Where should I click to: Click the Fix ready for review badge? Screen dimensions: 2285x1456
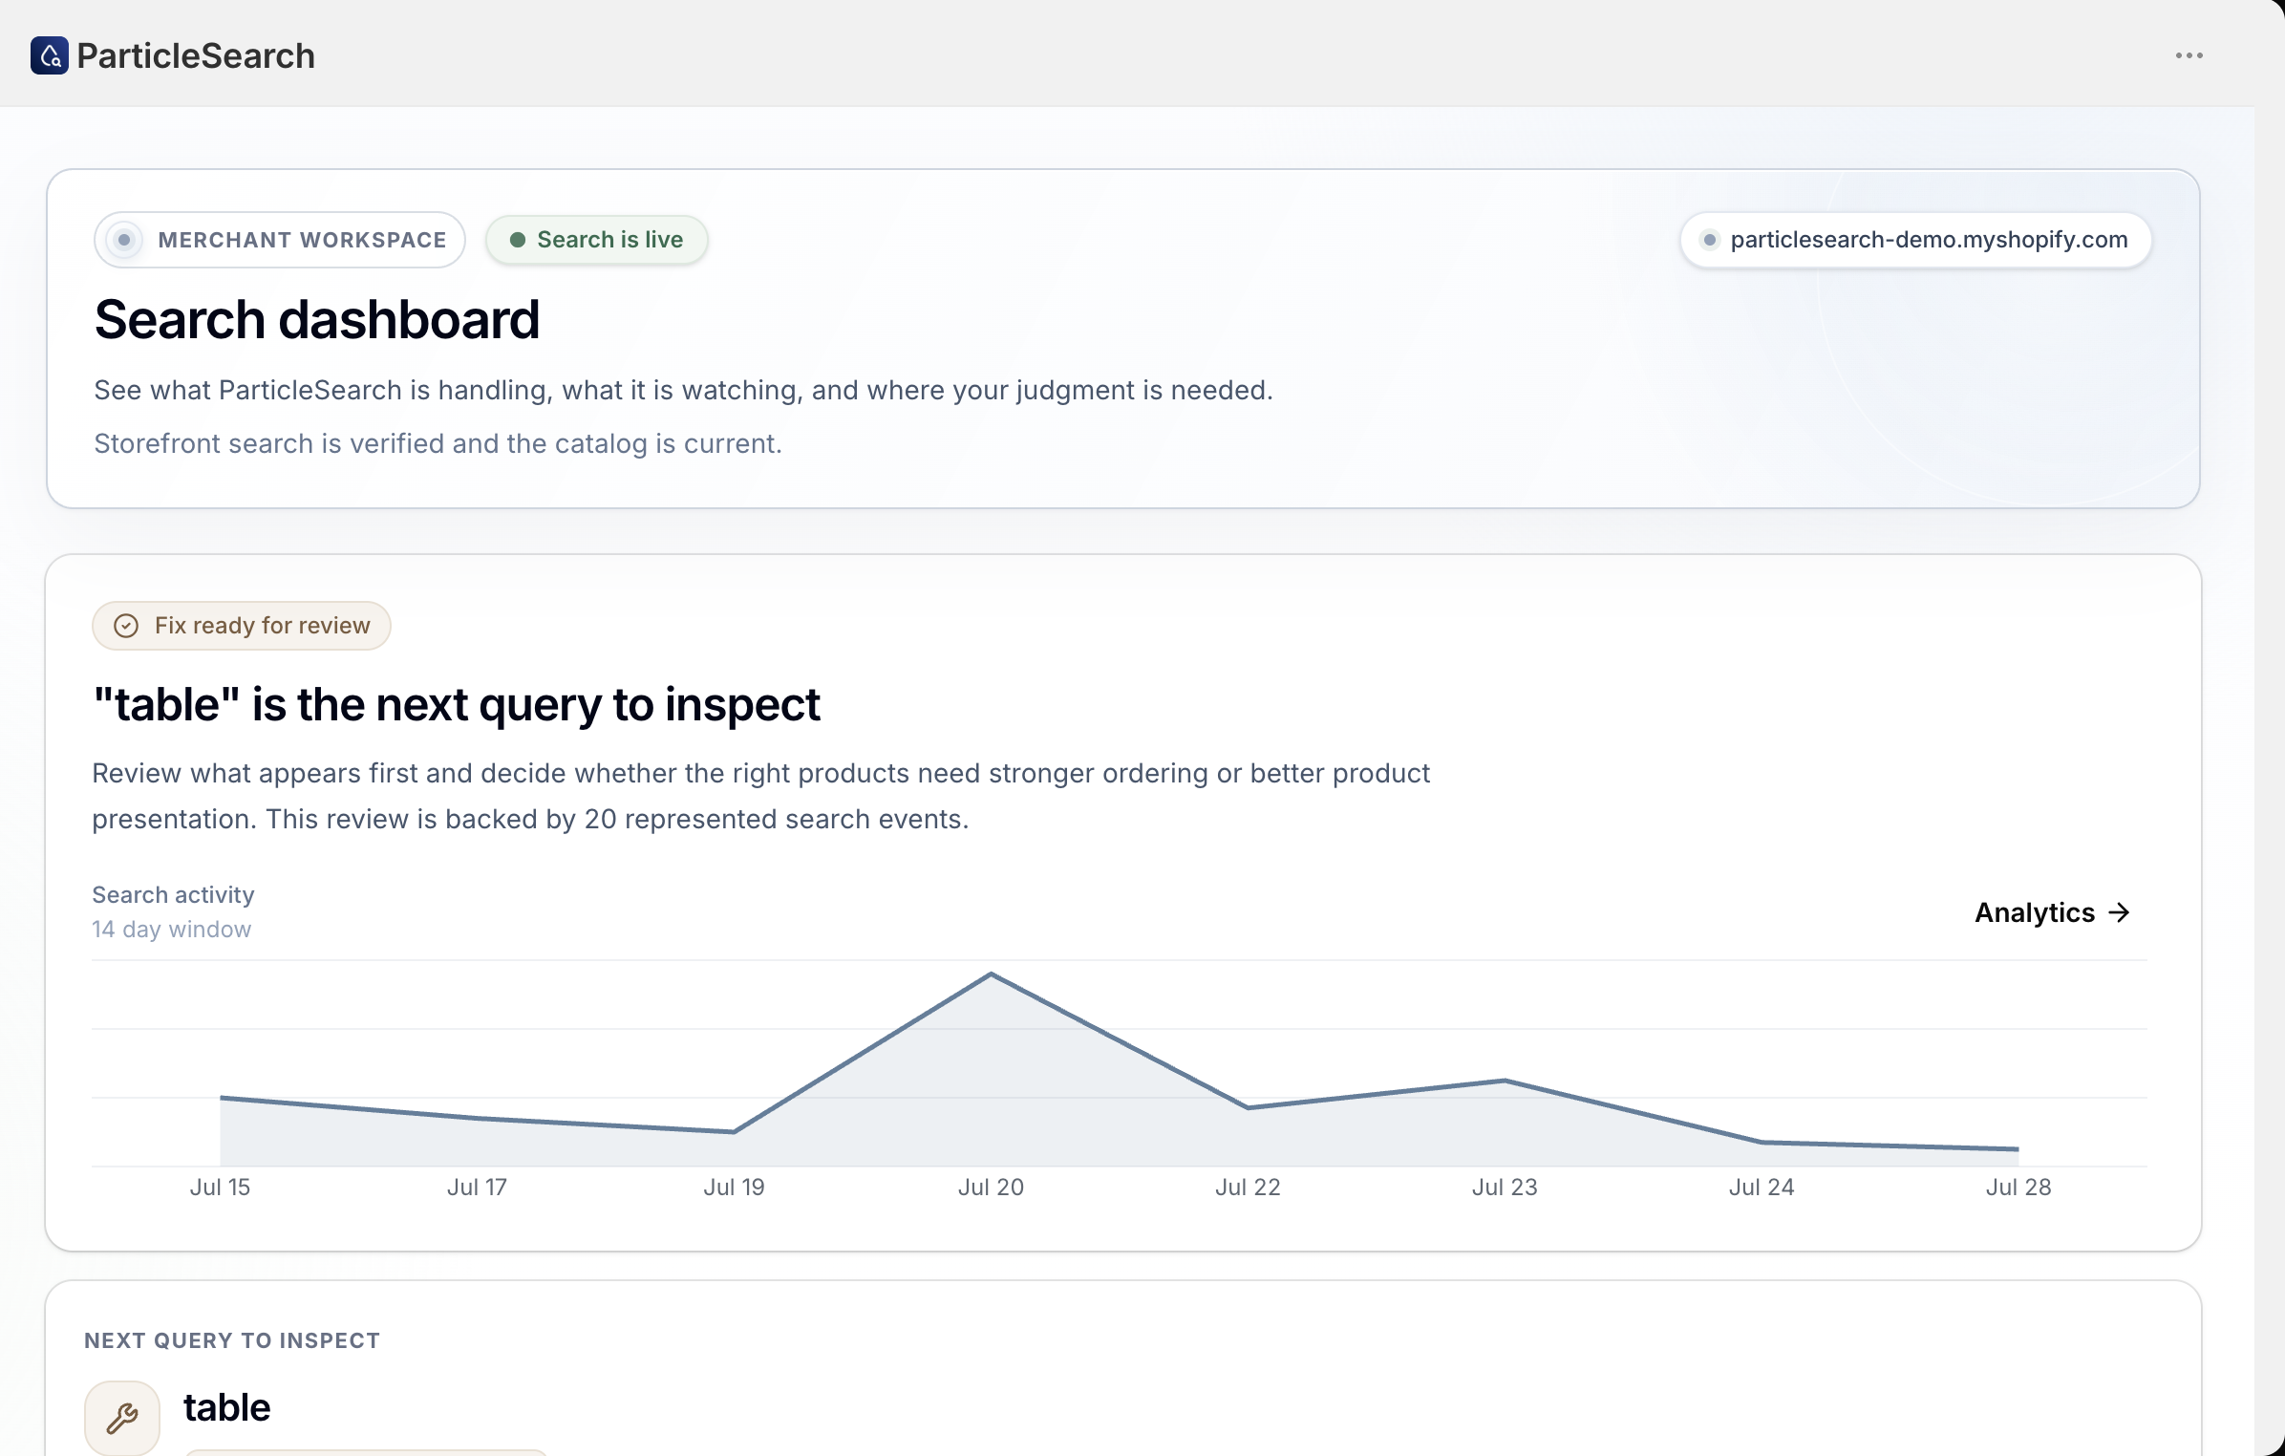click(242, 626)
